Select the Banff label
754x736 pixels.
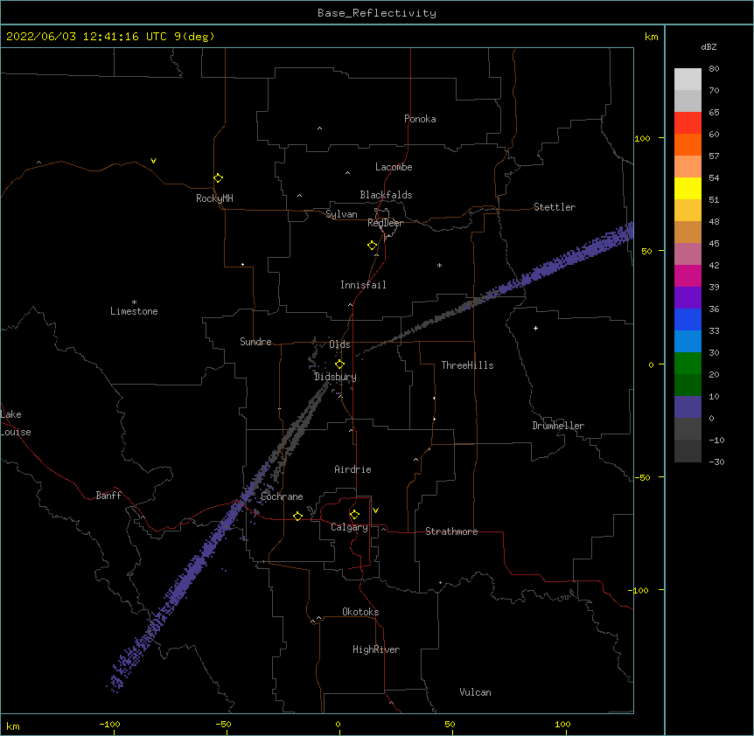(x=108, y=496)
